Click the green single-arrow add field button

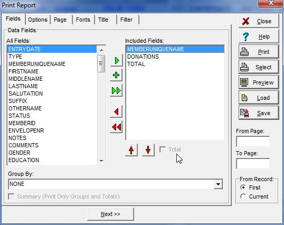click(x=116, y=60)
